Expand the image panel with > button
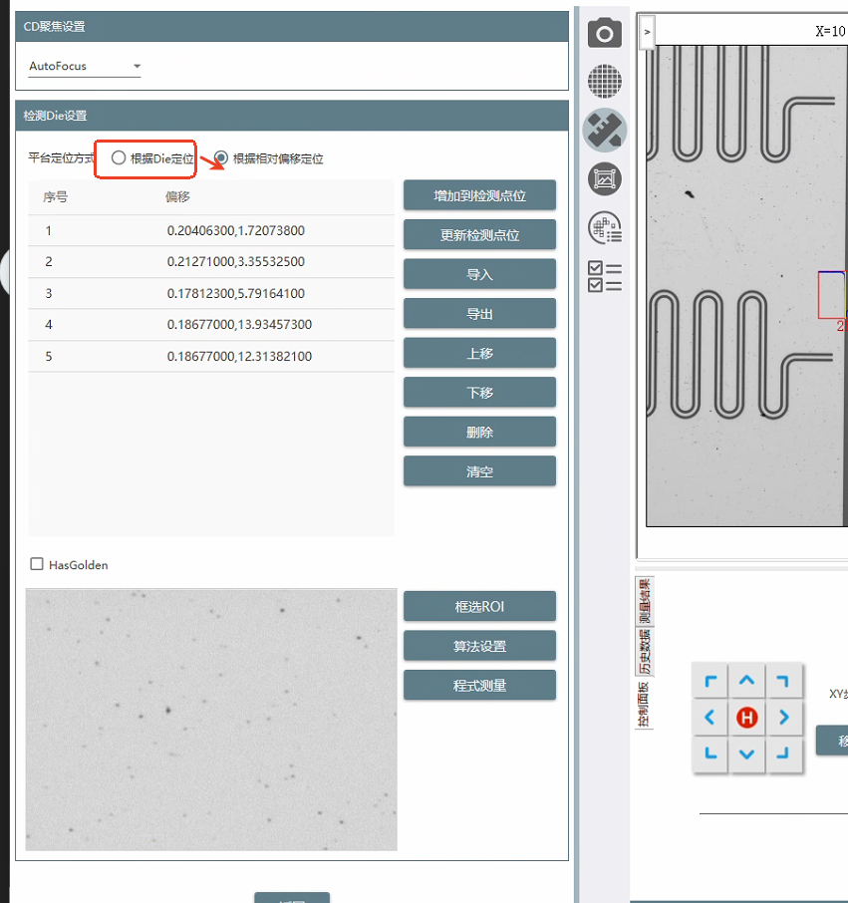This screenshot has width=848, height=903. click(647, 32)
